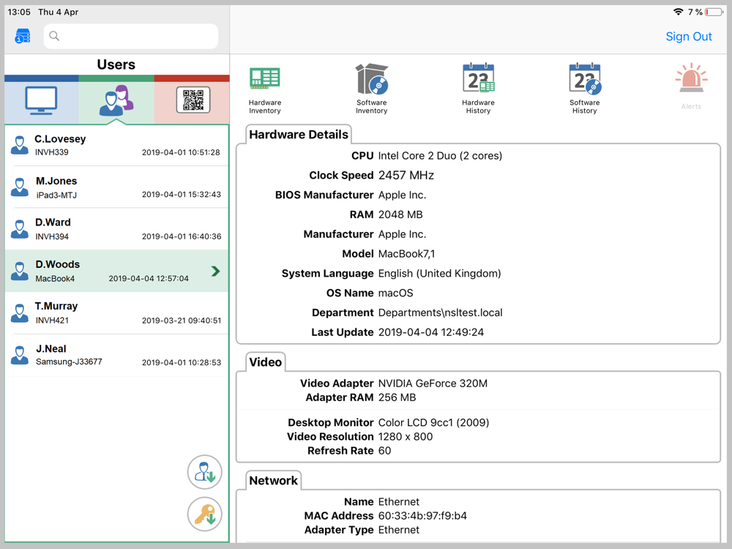
Task: Focus the search input field
Action: 131,36
